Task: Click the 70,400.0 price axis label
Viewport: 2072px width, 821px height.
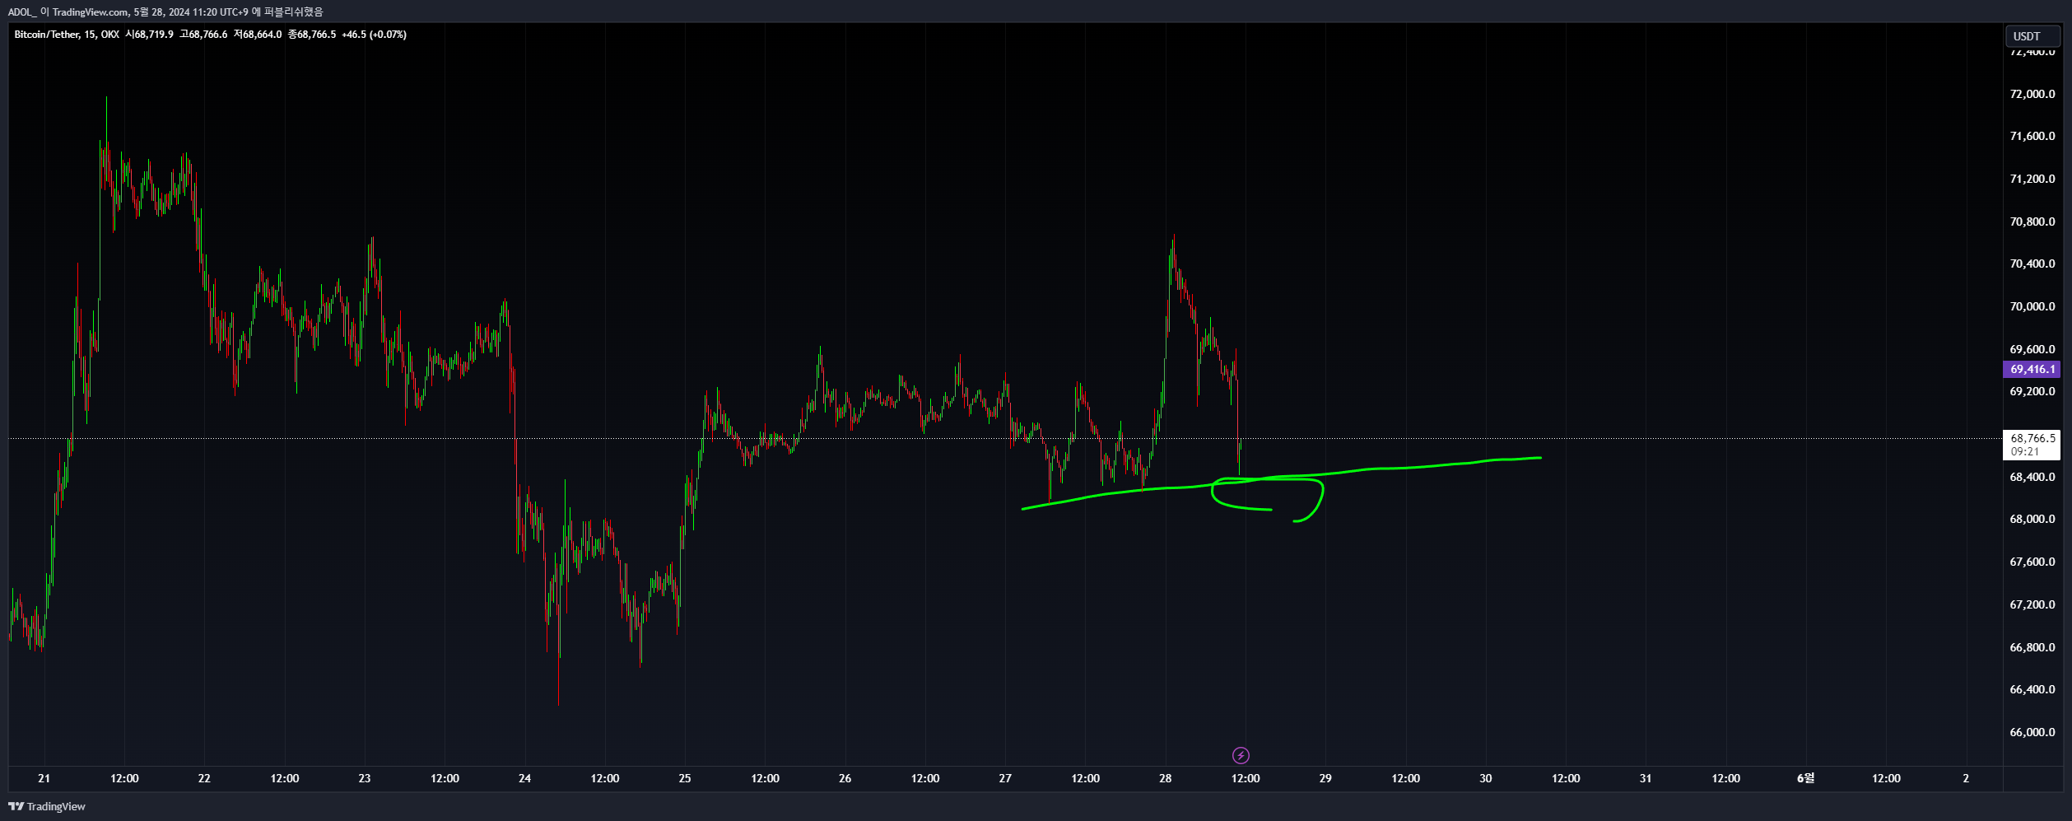Action: point(2032,264)
